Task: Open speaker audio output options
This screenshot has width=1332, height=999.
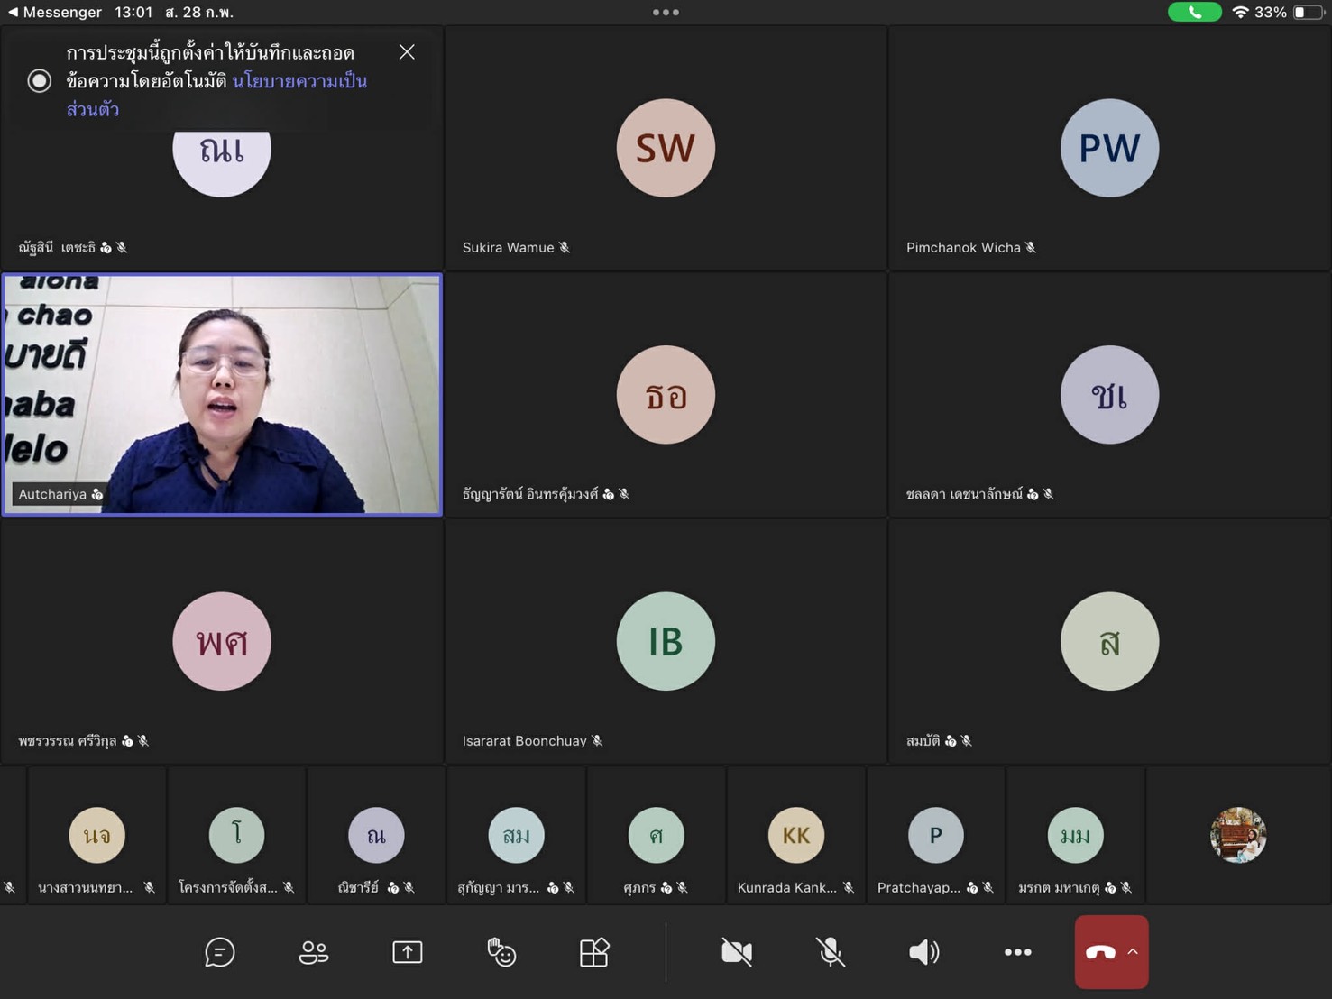Action: pyautogui.click(x=923, y=952)
